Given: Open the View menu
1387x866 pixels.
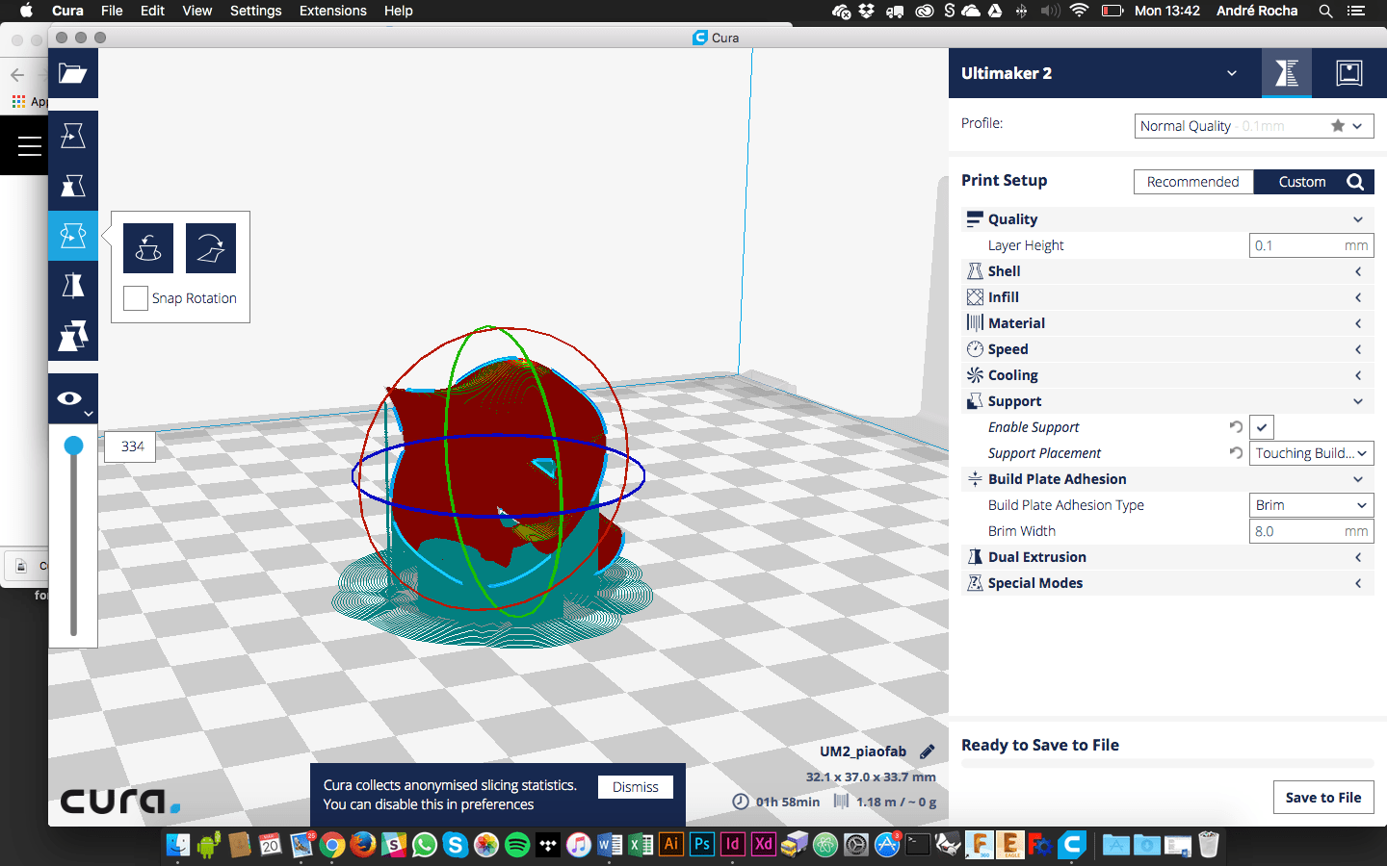Looking at the screenshot, I should [197, 11].
